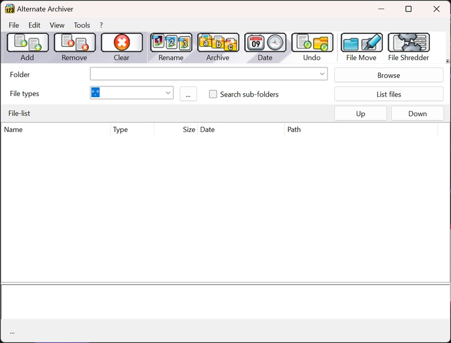
Task: Click the Undo toolbar icon
Action: coord(312,42)
